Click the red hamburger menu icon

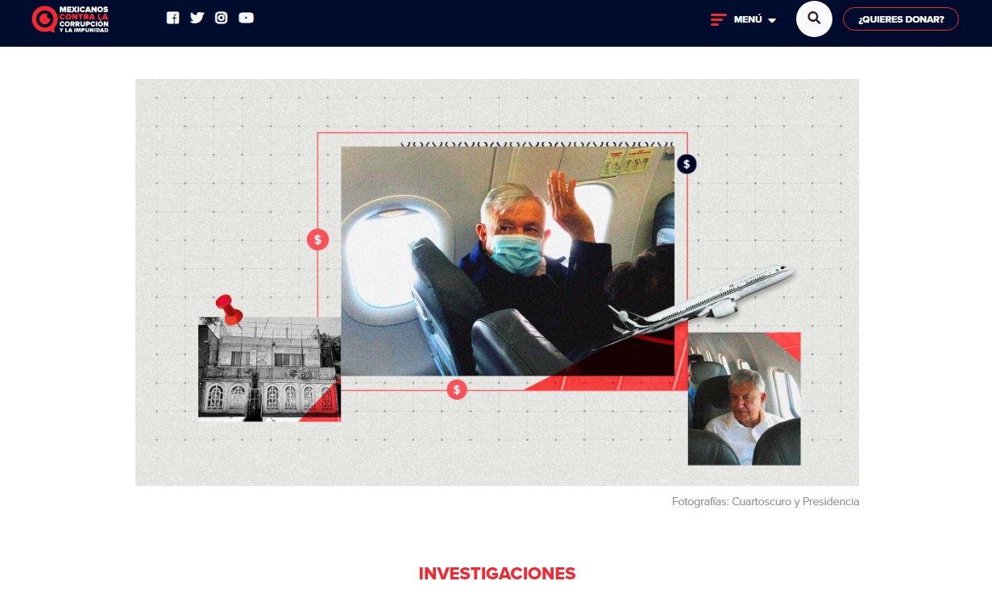point(718,19)
